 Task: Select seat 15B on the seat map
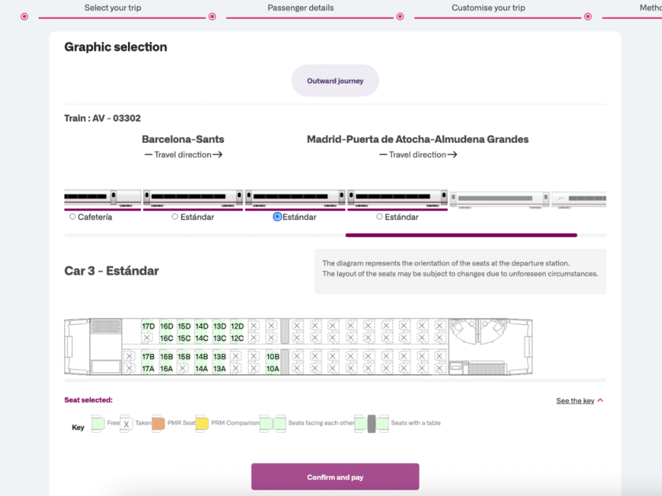point(184,356)
